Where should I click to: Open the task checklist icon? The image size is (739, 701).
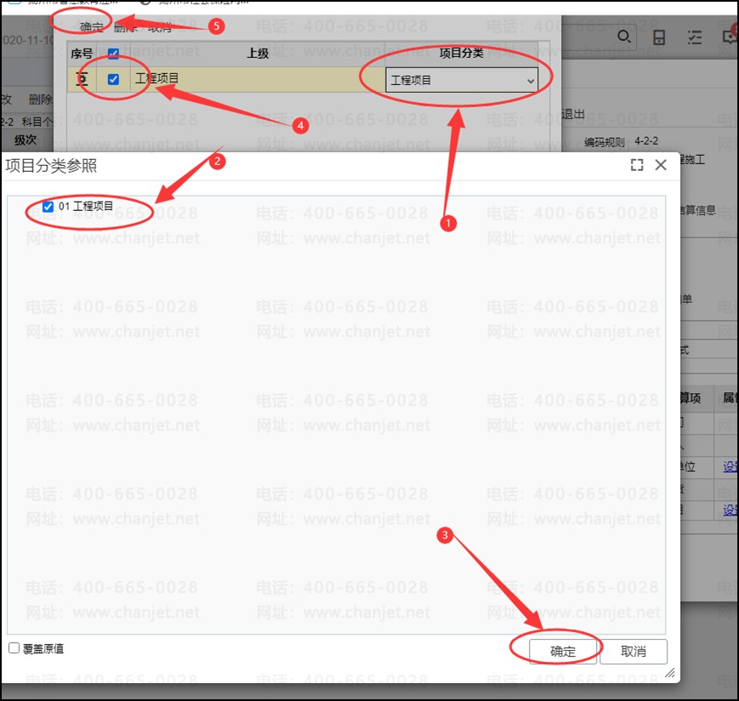coord(694,37)
